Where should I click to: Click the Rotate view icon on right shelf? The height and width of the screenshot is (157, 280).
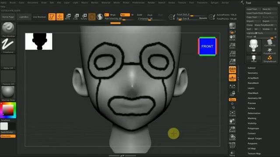[x=232, y=137]
